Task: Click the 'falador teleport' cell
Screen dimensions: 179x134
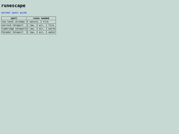Action: (14, 32)
